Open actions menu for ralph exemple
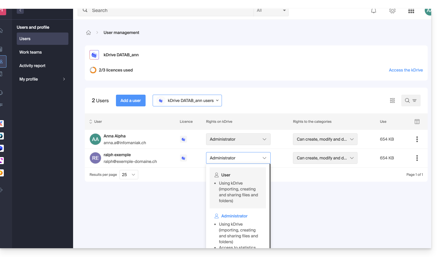Image resolution: width=440 pixels, height=257 pixels. tap(417, 158)
